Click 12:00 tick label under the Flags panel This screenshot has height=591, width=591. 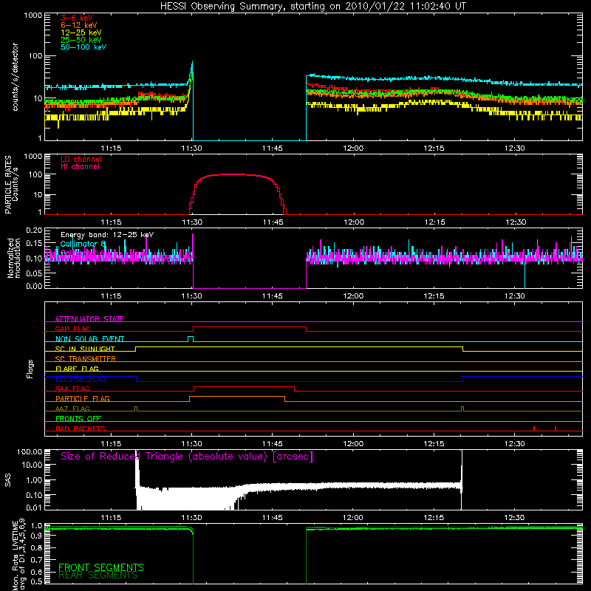[353, 444]
